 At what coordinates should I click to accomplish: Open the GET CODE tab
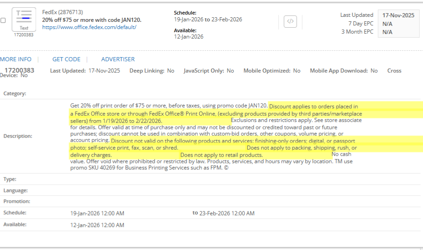(x=66, y=59)
